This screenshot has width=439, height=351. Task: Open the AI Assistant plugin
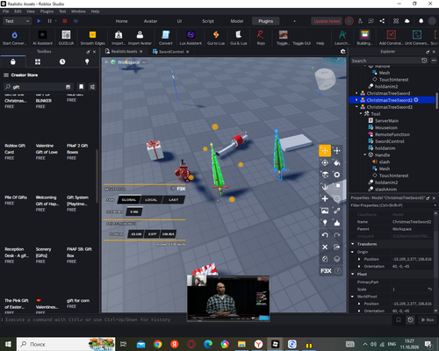click(x=42, y=38)
